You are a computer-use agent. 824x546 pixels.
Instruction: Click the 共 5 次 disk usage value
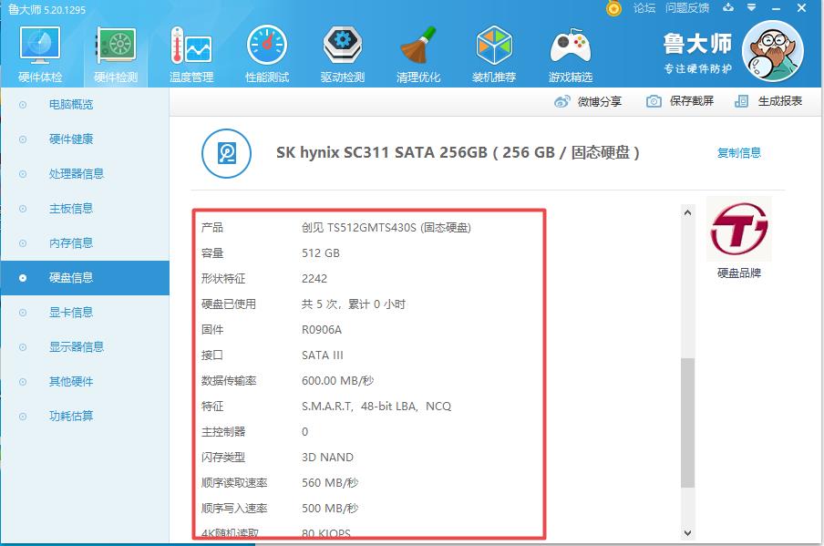click(353, 304)
